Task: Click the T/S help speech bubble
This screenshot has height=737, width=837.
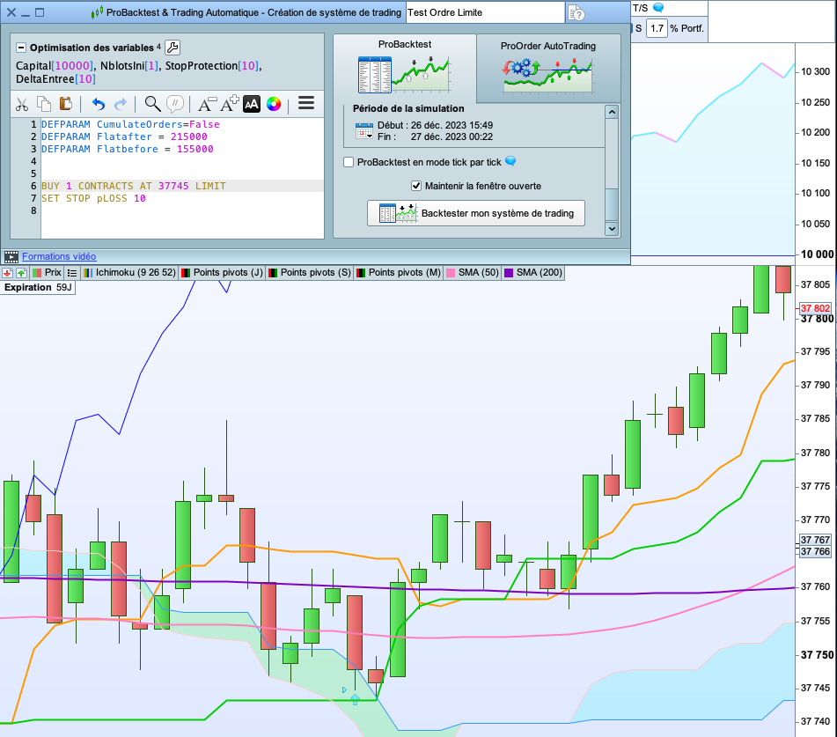Action: tap(658, 7)
